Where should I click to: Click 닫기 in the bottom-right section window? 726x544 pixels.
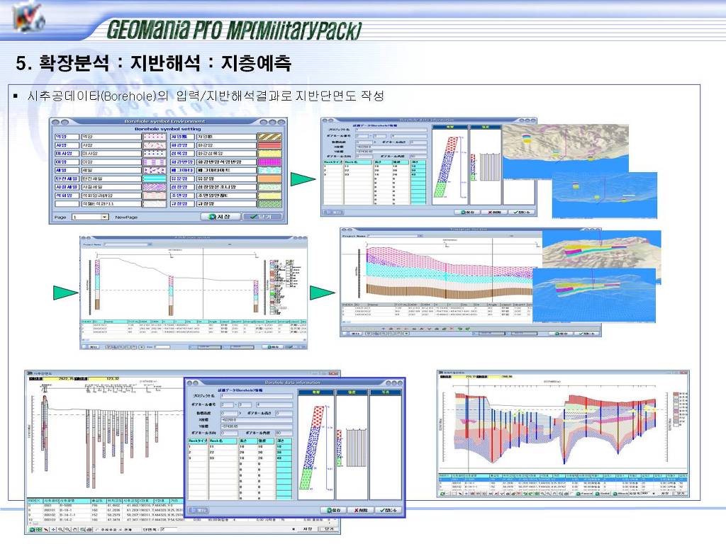(681, 494)
